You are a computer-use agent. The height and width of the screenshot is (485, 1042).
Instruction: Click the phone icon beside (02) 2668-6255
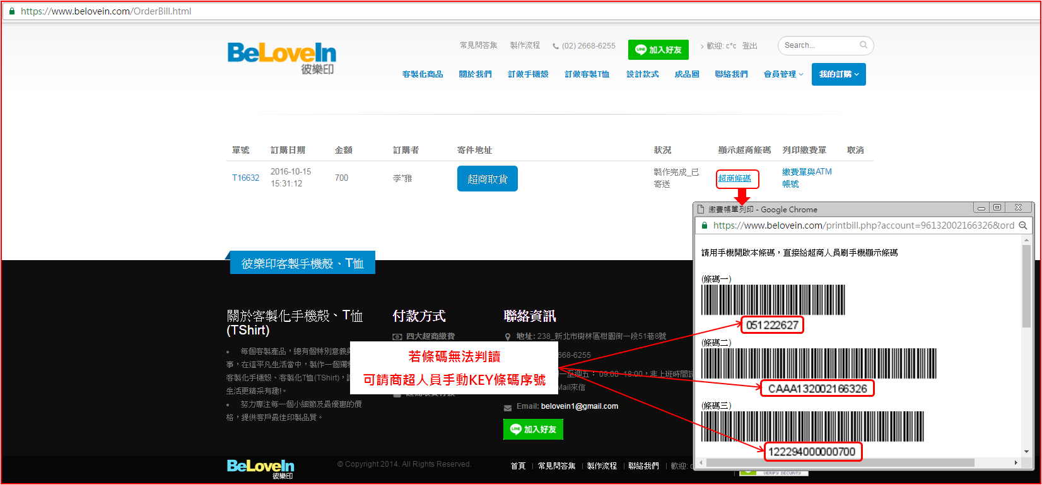click(556, 46)
